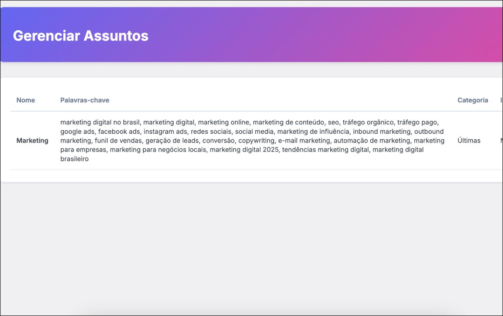Click the Palavras-chave column header
This screenshot has height=316, width=503.
pyautogui.click(x=85, y=100)
